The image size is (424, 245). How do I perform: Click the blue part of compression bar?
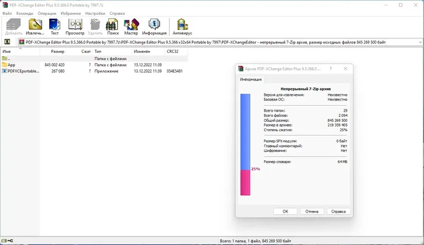(x=245, y=132)
